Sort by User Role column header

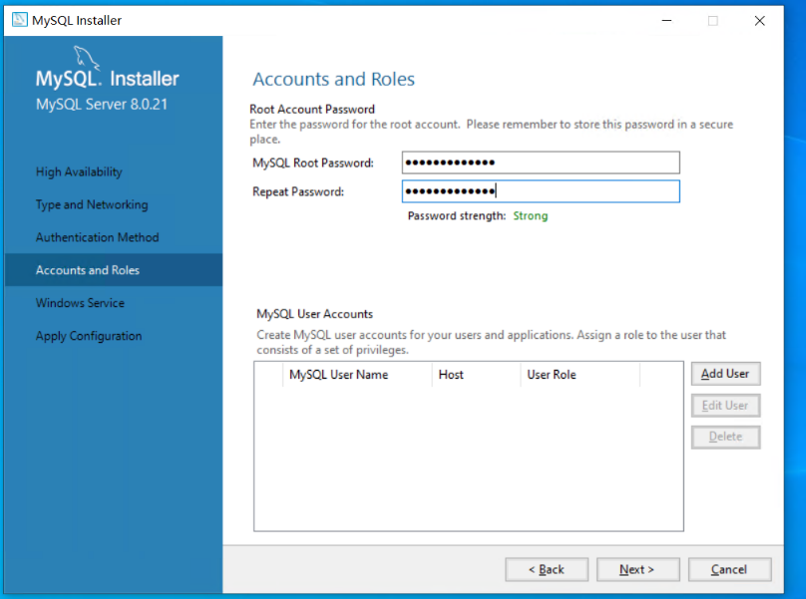[x=581, y=375]
